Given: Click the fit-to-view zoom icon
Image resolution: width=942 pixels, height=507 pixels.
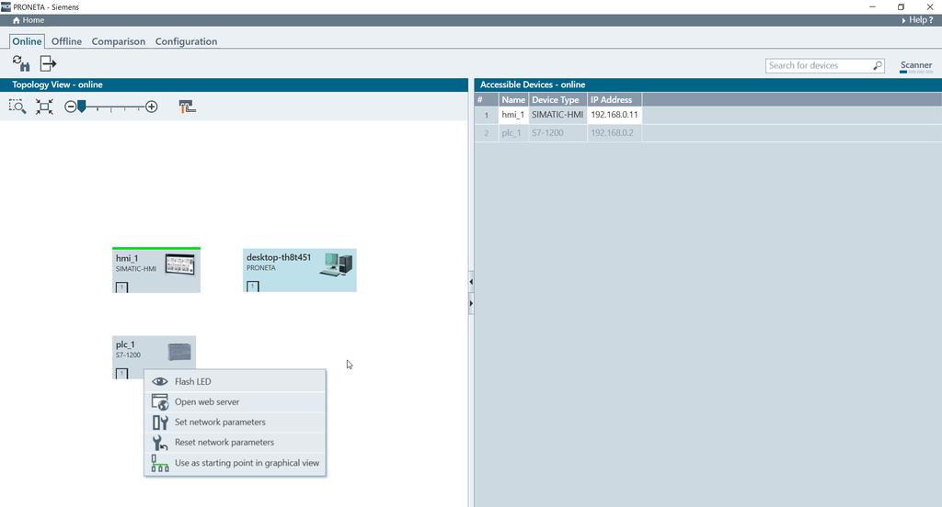Looking at the screenshot, I should pyautogui.click(x=44, y=107).
